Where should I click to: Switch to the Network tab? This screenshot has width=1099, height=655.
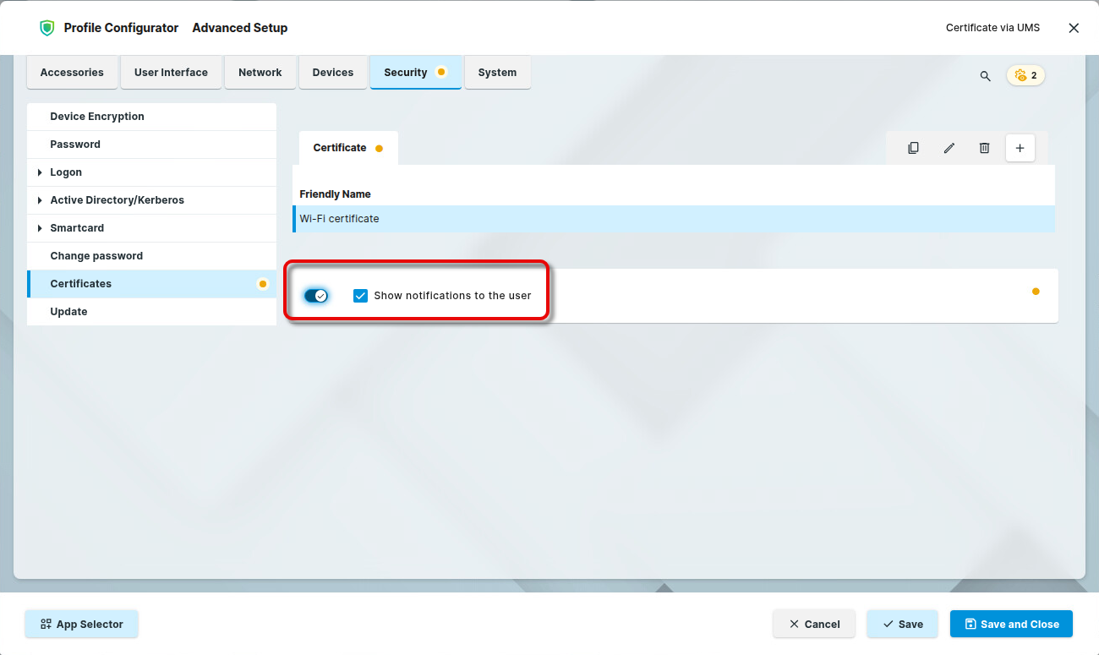tap(260, 73)
